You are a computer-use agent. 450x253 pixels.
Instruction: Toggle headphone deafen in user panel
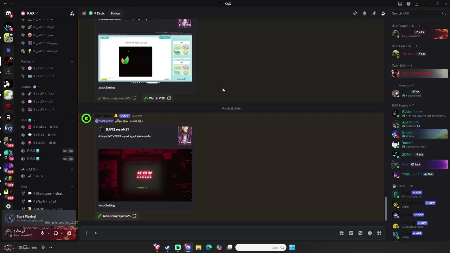[56, 233]
